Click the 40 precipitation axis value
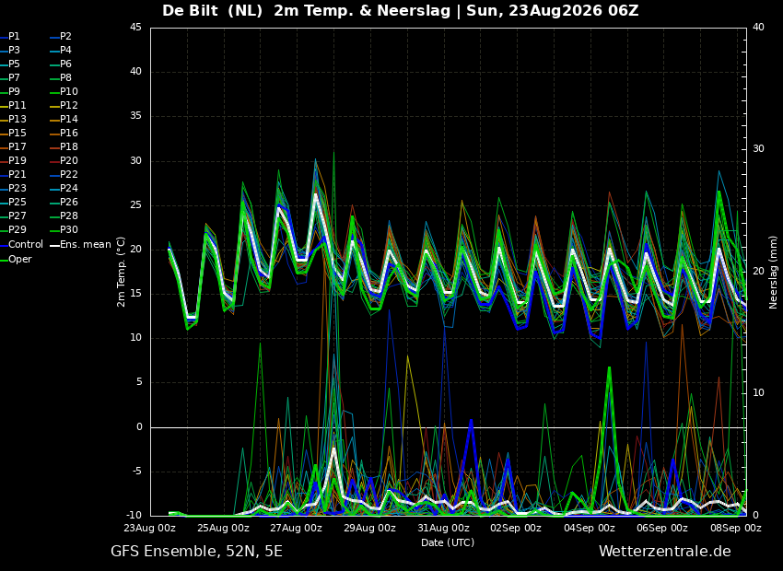 tap(758, 28)
